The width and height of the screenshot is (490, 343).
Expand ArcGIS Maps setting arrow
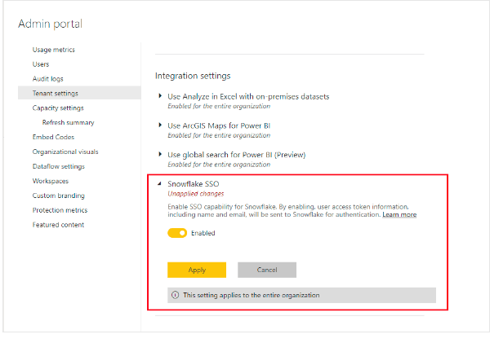pos(160,125)
